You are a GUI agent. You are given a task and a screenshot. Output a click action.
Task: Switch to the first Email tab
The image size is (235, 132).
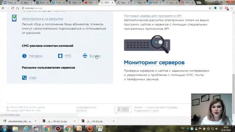pos(58,3)
